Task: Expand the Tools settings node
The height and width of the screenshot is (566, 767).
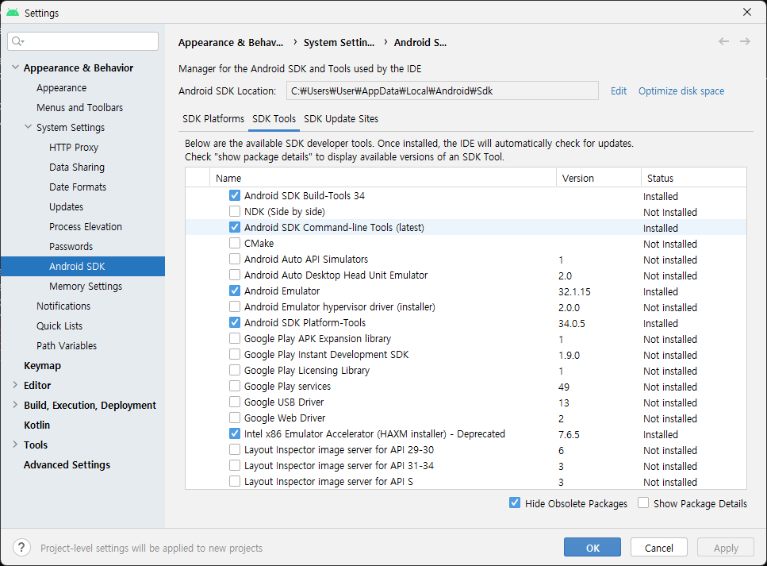Action: click(x=15, y=444)
